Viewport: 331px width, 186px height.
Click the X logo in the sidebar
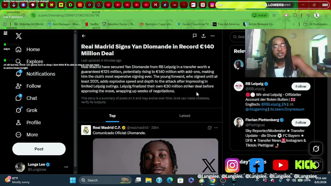19,36
